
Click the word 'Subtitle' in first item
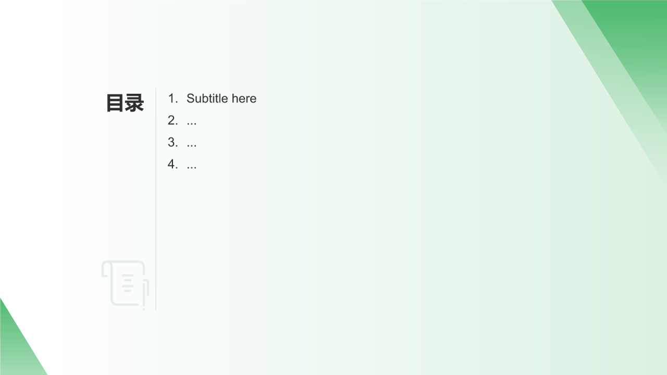pos(207,98)
